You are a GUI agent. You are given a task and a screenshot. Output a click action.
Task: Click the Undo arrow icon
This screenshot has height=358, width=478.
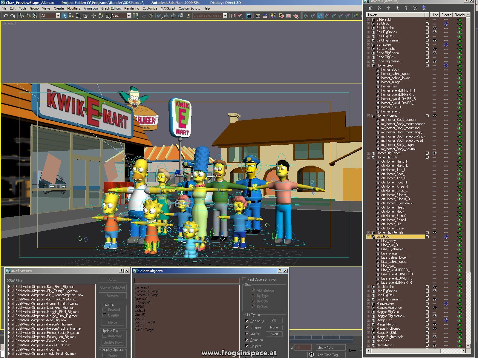tap(5, 16)
